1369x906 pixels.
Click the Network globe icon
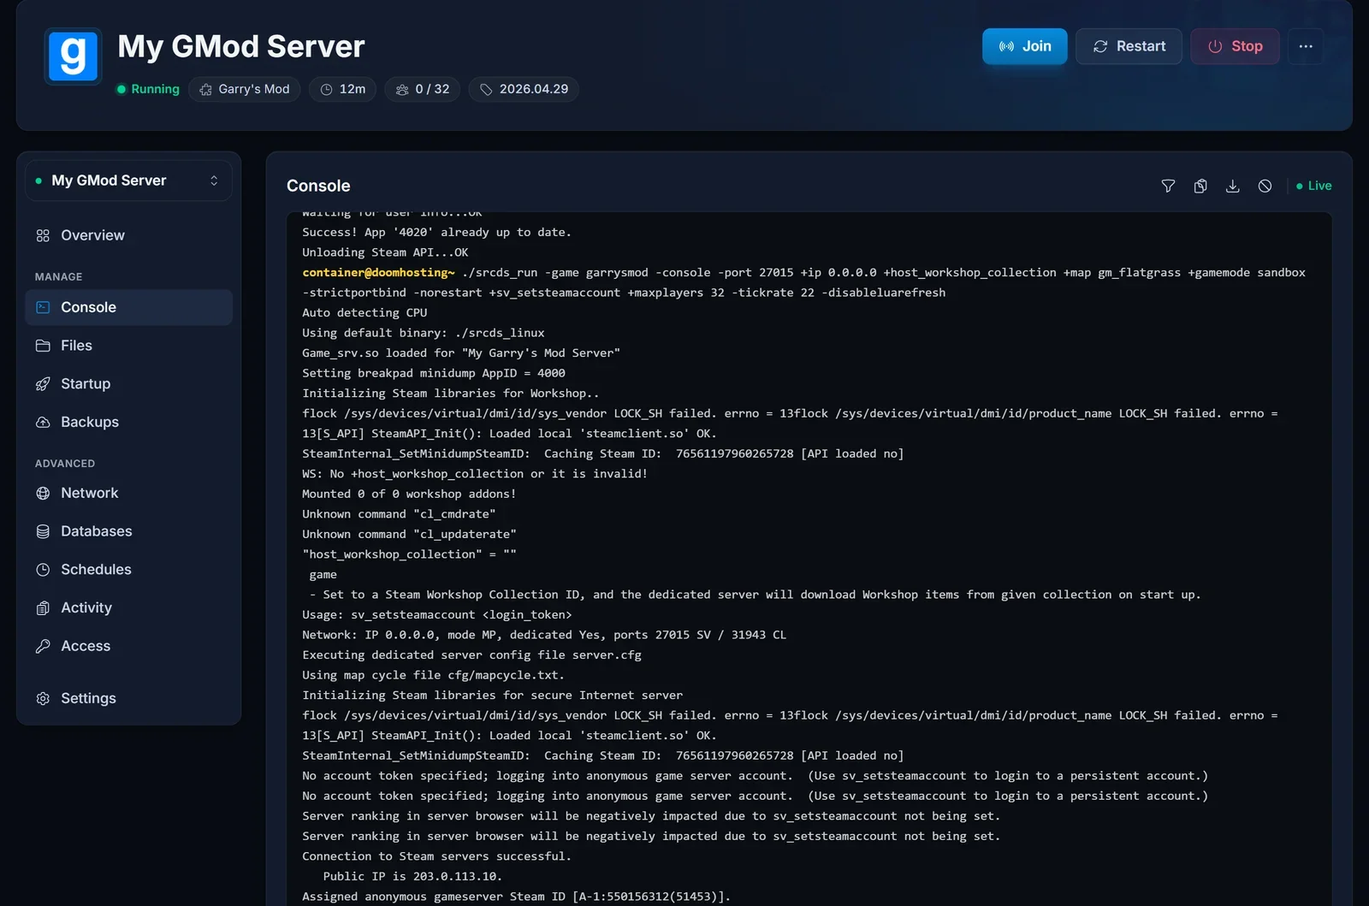click(43, 493)
